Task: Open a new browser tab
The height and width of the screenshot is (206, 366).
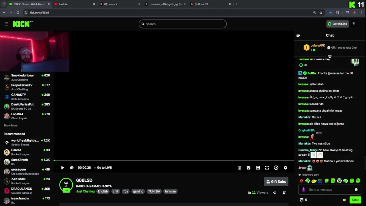Action: tap(237, 4)
